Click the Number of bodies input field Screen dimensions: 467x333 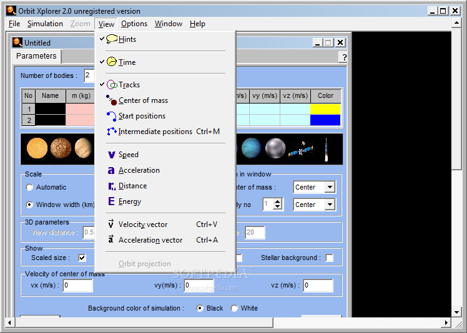(x=89, y=75)
